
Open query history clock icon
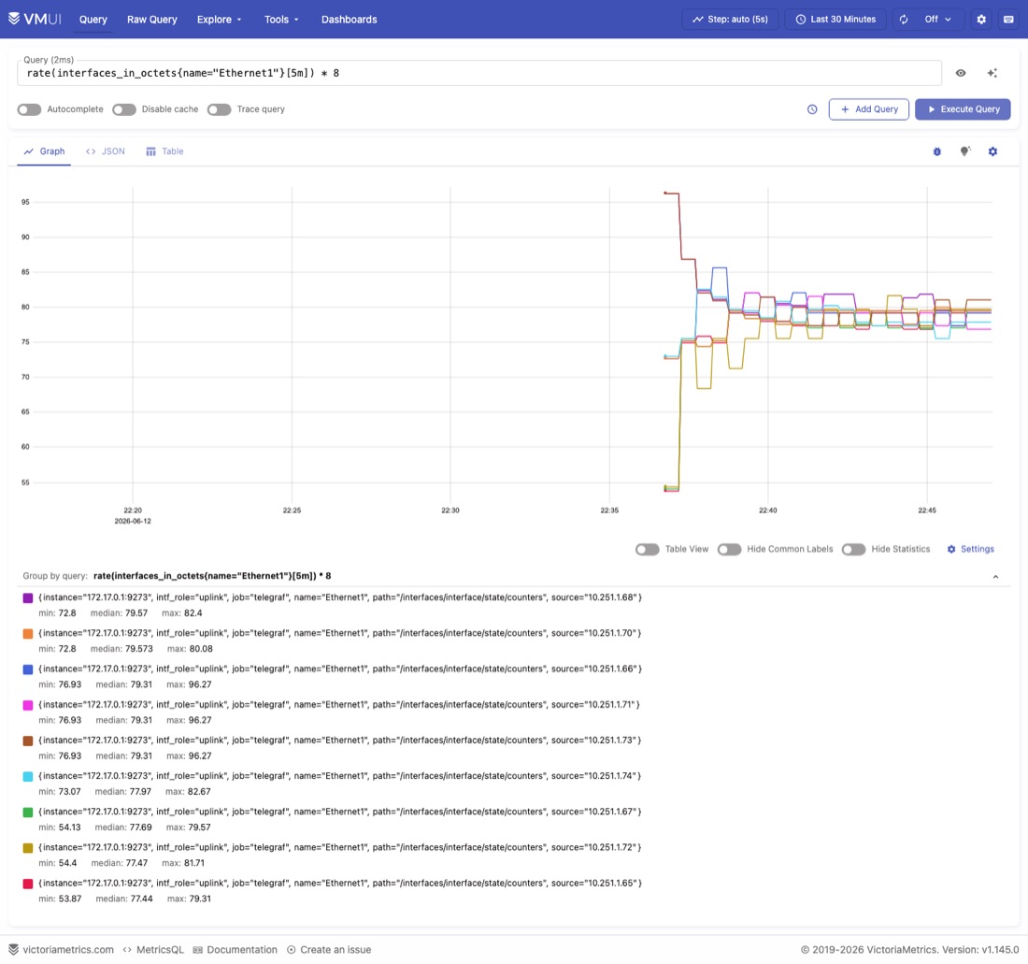(811, 109)
